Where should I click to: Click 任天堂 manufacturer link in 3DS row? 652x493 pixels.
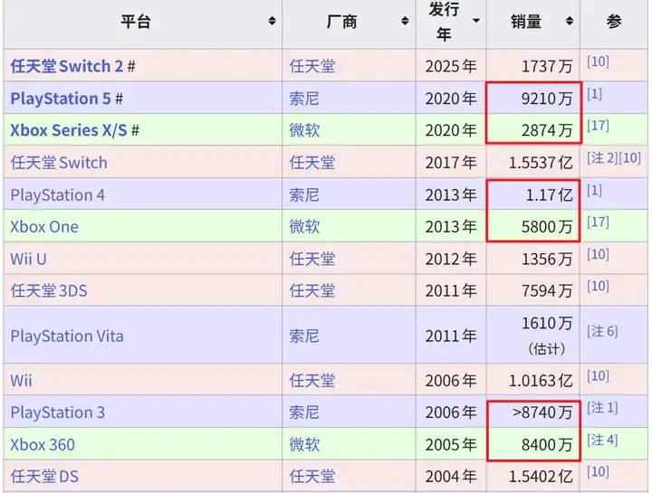point(312,290)
